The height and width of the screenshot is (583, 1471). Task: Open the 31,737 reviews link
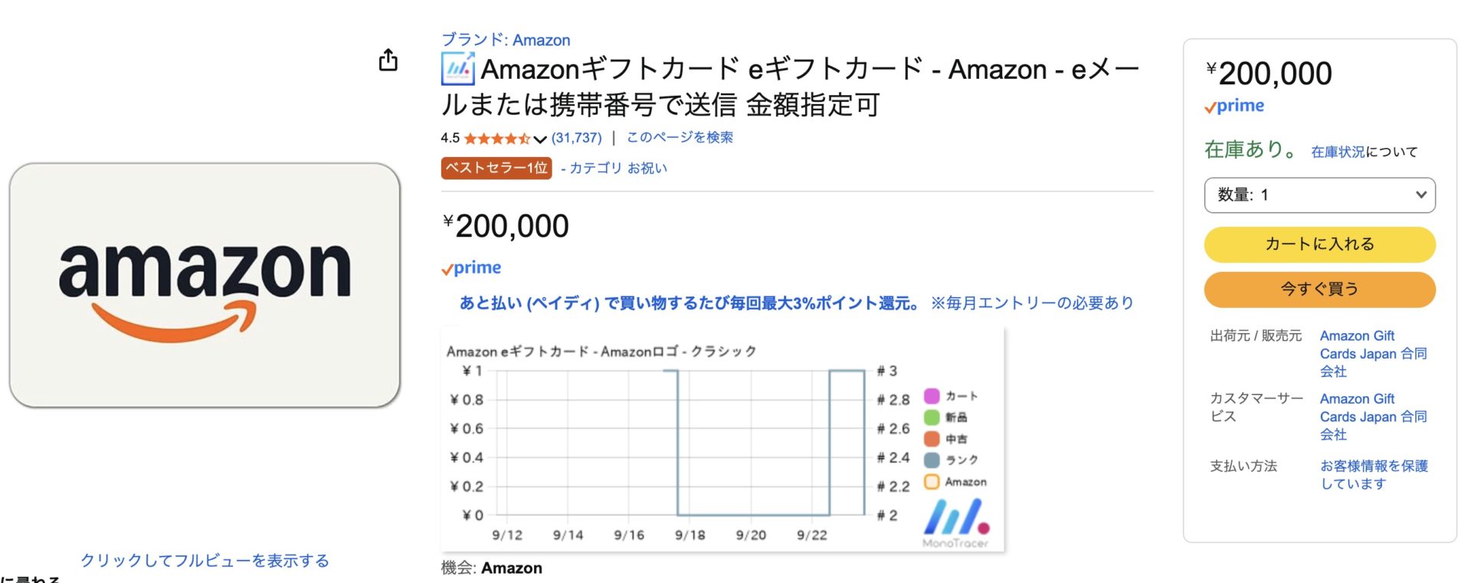coord(576,138)
